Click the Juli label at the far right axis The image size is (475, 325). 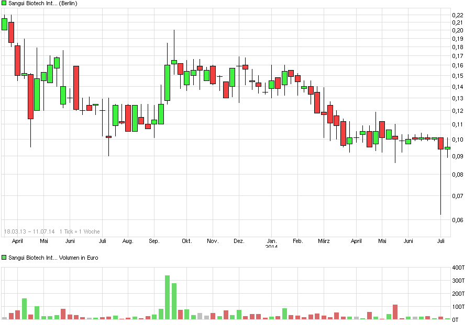(x=441, y=241)
